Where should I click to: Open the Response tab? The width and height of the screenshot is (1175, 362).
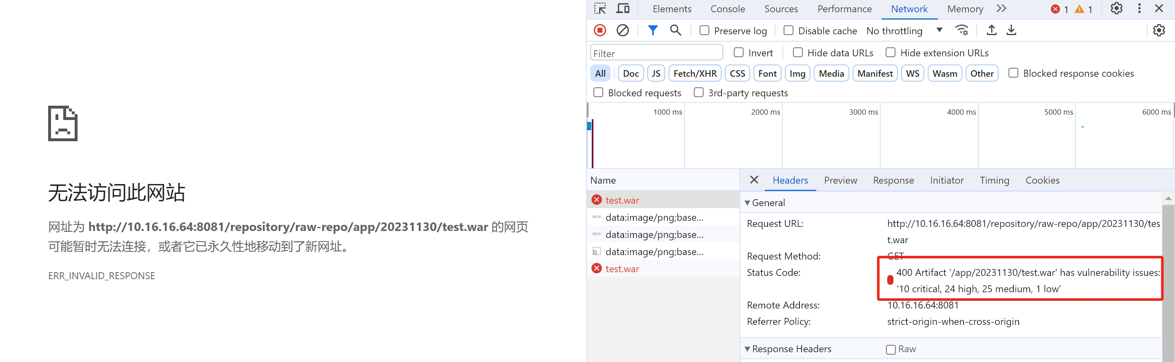point(893,180)
